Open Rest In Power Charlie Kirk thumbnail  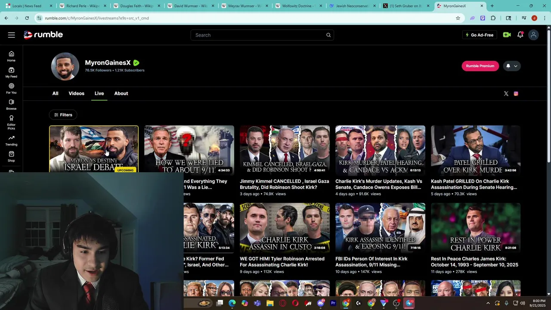click(476, 228)
